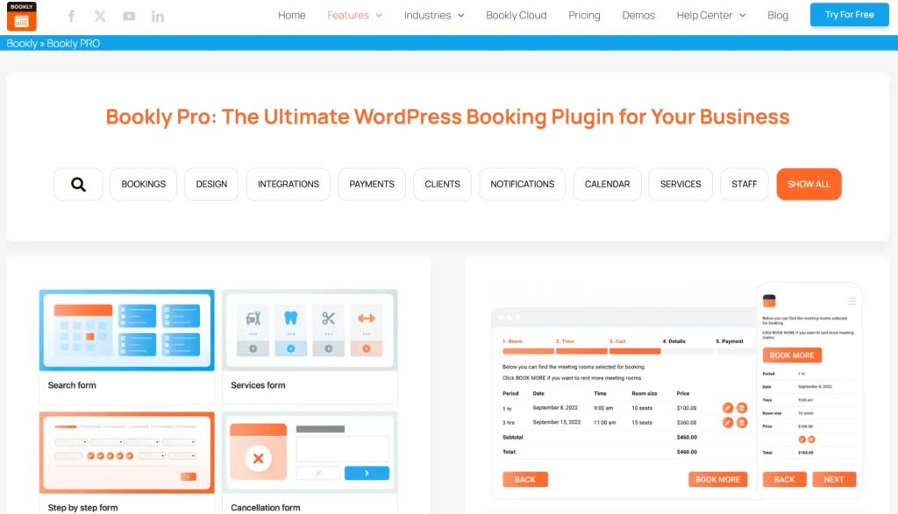Click the search magnifier in the feature filter bar

[77, 184]
